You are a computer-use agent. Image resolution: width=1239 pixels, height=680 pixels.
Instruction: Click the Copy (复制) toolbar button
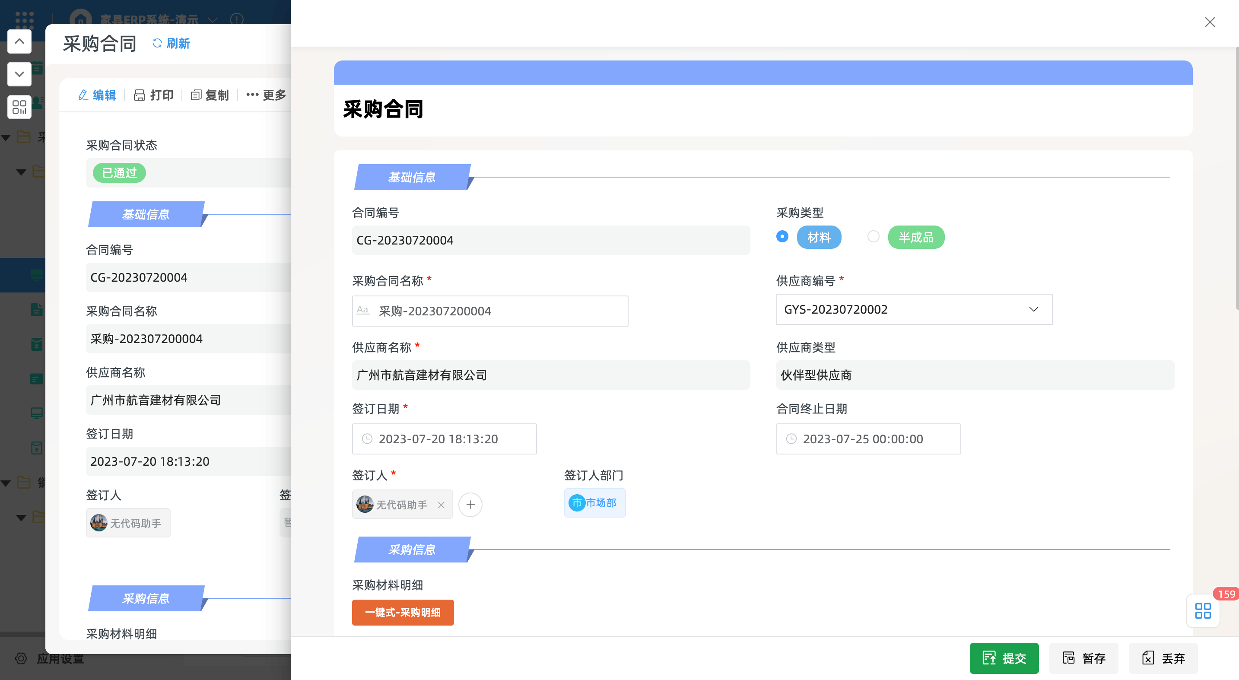tap(210, 95)
